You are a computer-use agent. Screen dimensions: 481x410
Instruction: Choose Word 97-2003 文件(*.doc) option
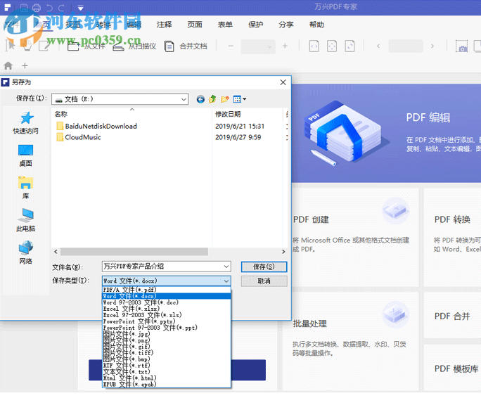pyautogui.click(x=166, y=302)
